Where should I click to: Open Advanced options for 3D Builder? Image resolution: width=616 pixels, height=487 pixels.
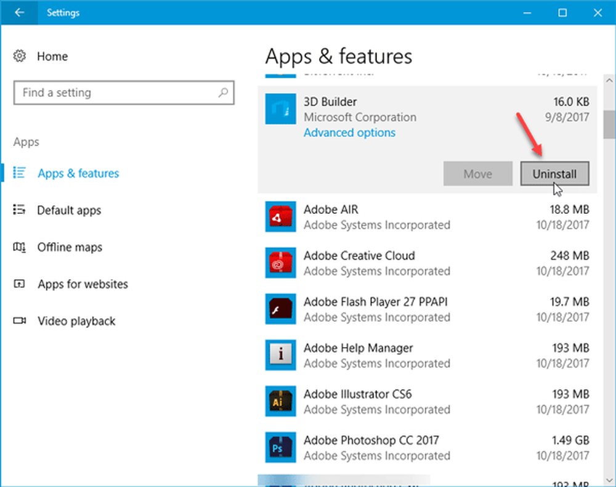[349, 133]
